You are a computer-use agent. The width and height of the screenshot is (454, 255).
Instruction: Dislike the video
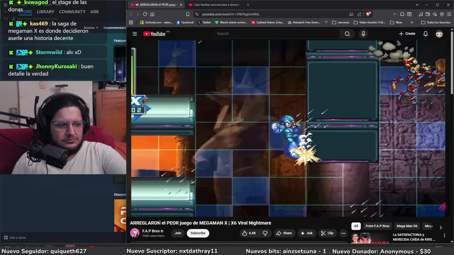[265, 233]
